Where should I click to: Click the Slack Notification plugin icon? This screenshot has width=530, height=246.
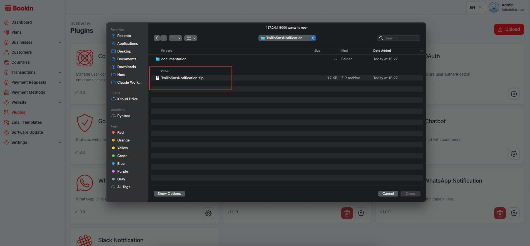click(85, 240)
